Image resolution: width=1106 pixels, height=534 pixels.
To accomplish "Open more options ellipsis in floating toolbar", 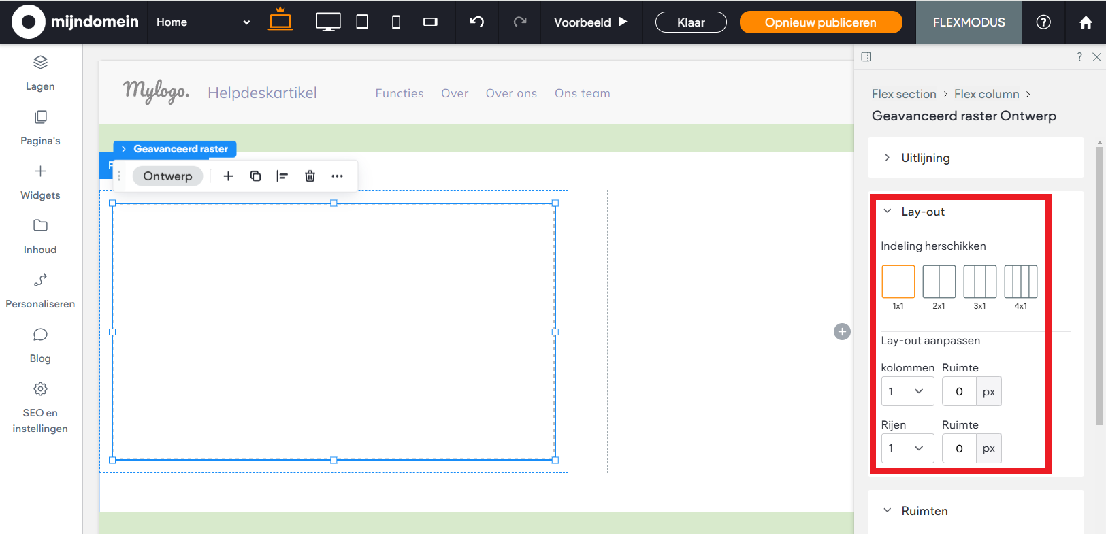I will point(337,176).
